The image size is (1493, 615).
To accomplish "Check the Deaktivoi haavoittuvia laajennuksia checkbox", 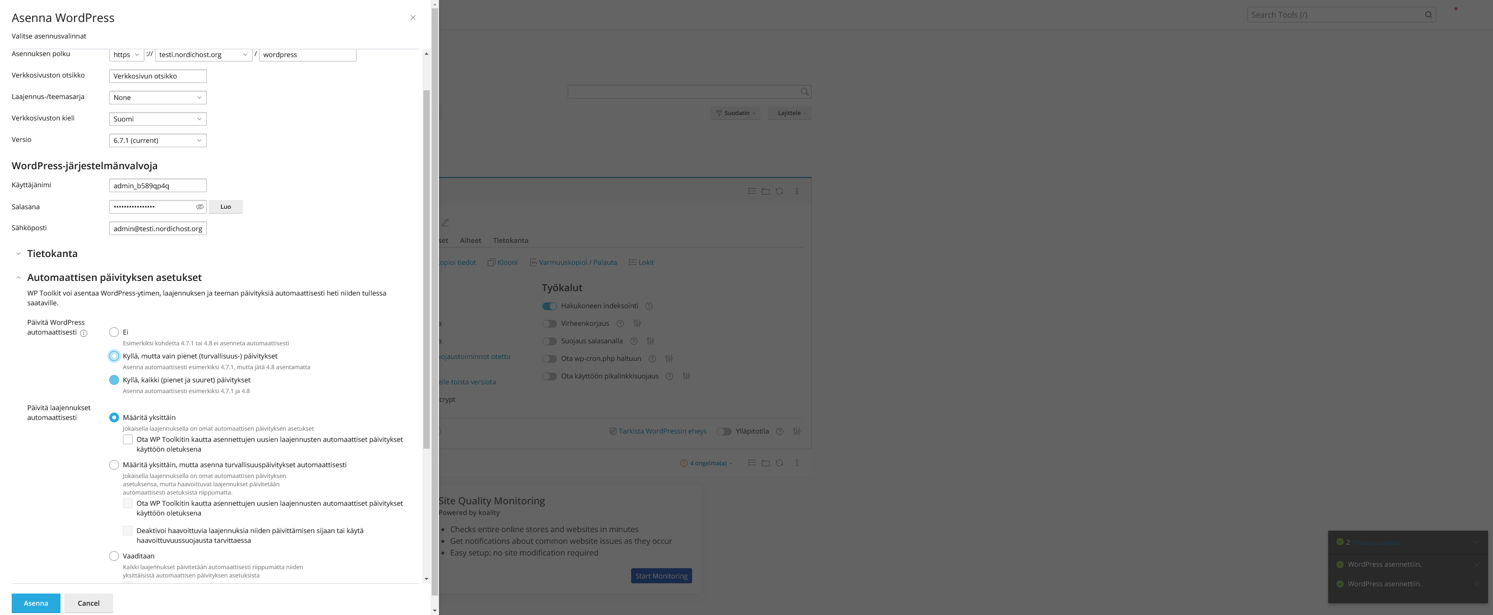I will 127,530.
